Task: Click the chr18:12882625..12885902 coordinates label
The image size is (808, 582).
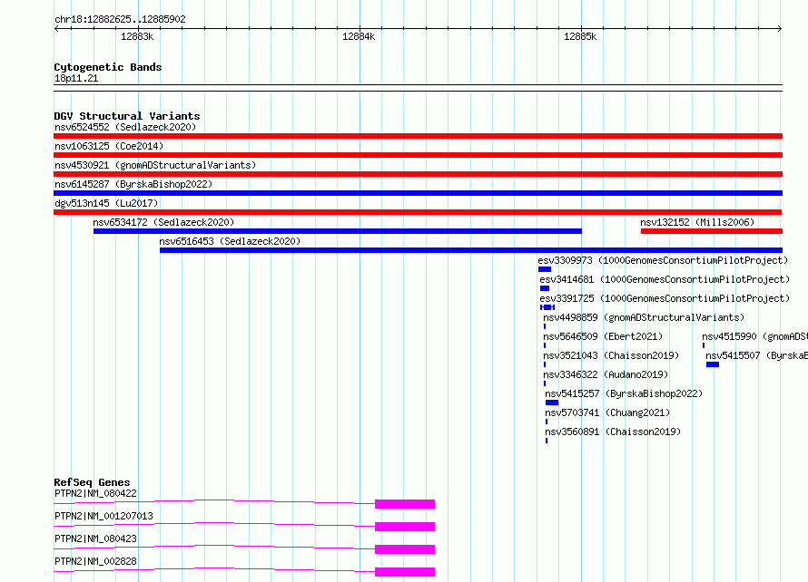Action: click(x=120, y=19)
